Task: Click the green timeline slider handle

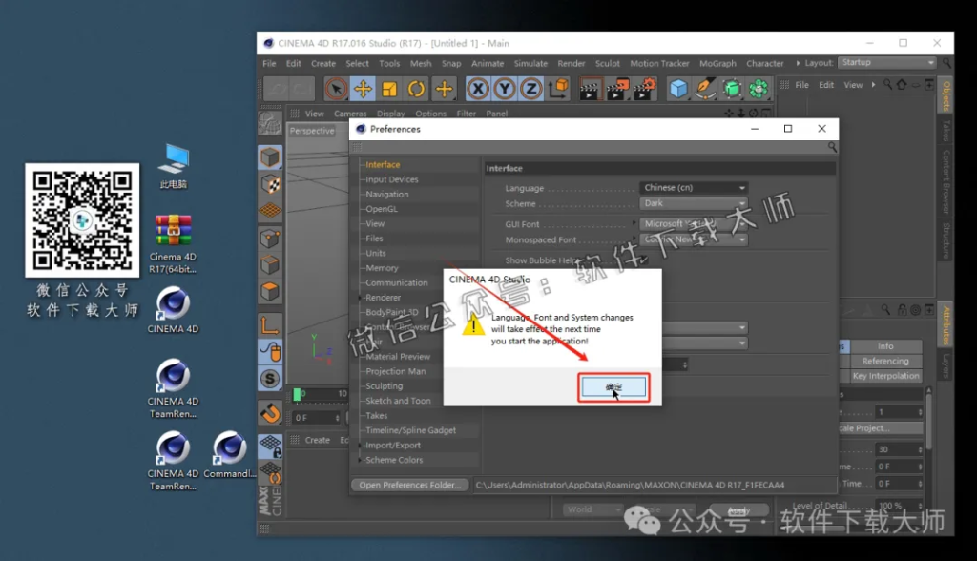Action: (299, 393)
